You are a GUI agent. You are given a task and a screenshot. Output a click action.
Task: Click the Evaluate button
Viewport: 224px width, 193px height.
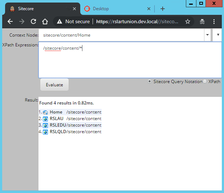click(x=54, y=85)
